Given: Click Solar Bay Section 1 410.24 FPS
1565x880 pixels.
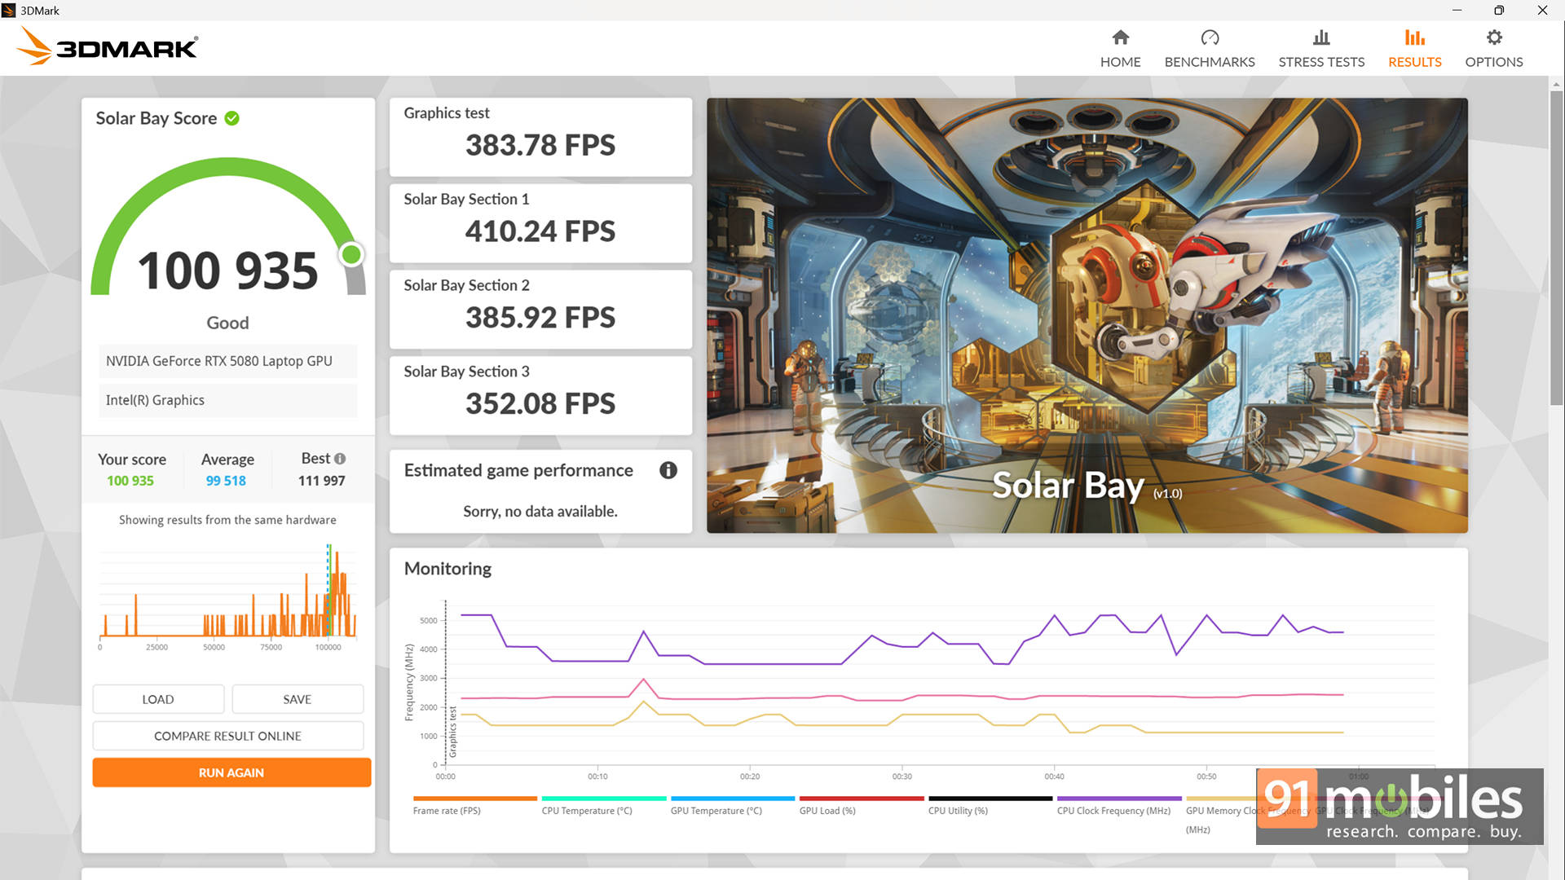Looking at the screenshot, I should 540,223.
